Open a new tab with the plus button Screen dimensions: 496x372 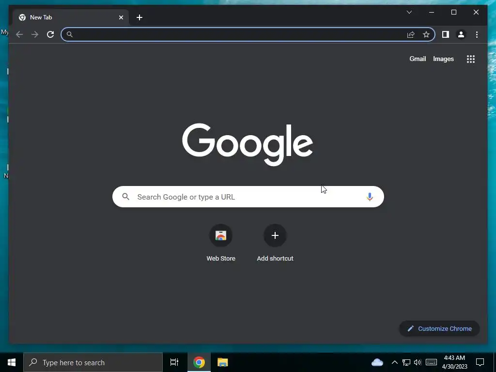pos(139,17)
